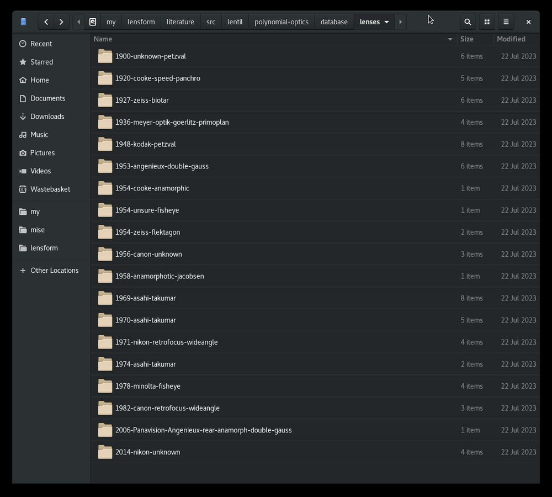Select the 1974-asahi-takumar folder
This screenshot has width=552, height=497.
[315, 364]
